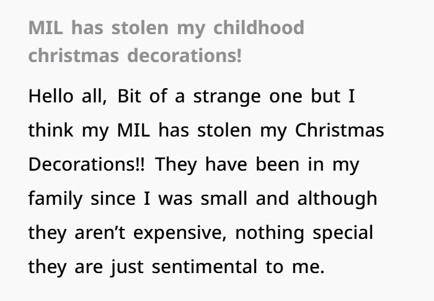Click the word "aren't" in the post
434x301 pixels.
(x=94, y=234)
